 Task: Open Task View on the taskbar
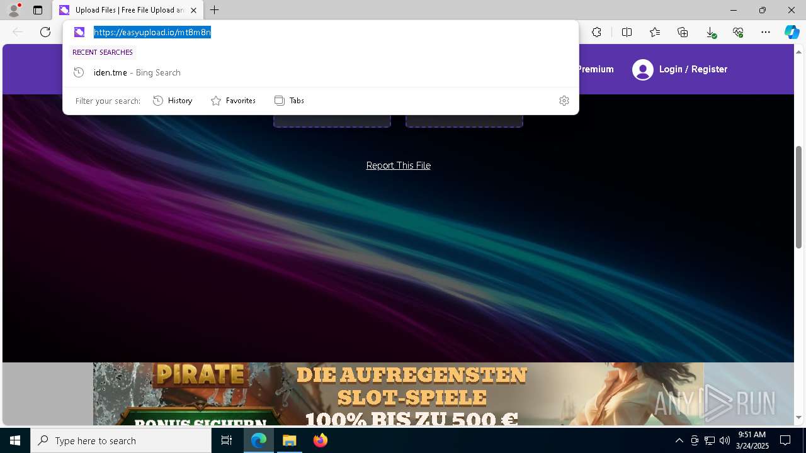tap(227, 440)
